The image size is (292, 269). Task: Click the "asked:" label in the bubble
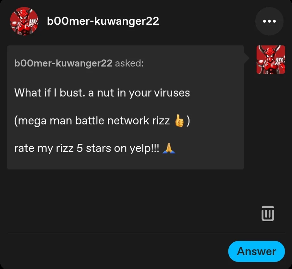tap(129, 63)
